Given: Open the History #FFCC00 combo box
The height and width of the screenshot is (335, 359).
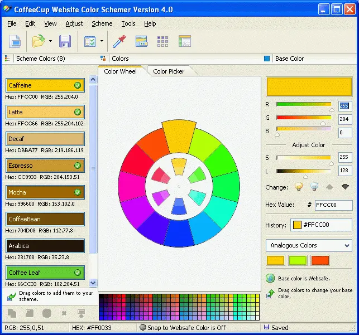Looking at the screenshot, I should 321,225.
